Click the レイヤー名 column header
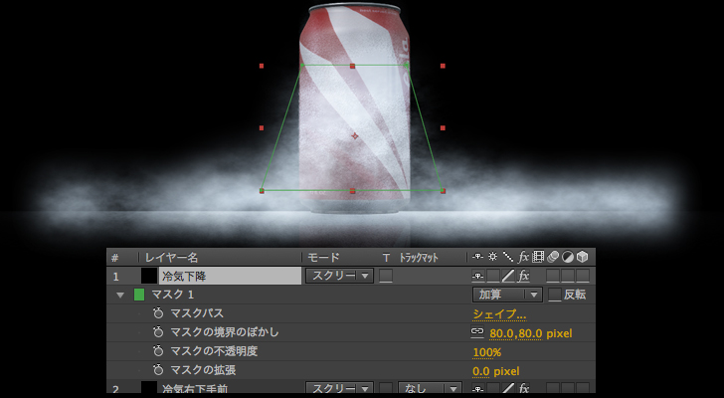Viewport: 724px width, 398px height. click(172, 257)
